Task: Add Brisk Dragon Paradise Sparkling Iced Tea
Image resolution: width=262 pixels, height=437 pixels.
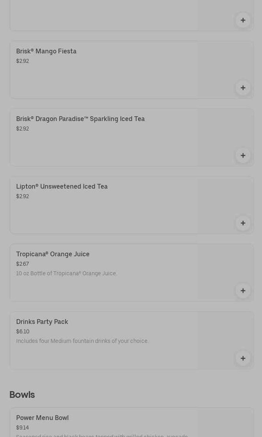Action: pyautogui.click(x=243, y=155)
